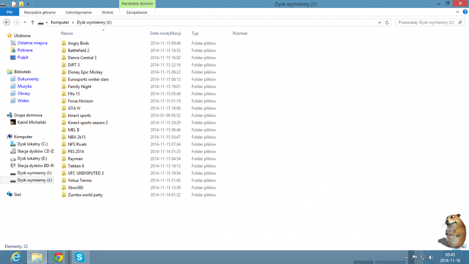This screenshot has width=469, height=264.
Task: Select Sieć in navigation pane
Action: (x=18, y=194)
